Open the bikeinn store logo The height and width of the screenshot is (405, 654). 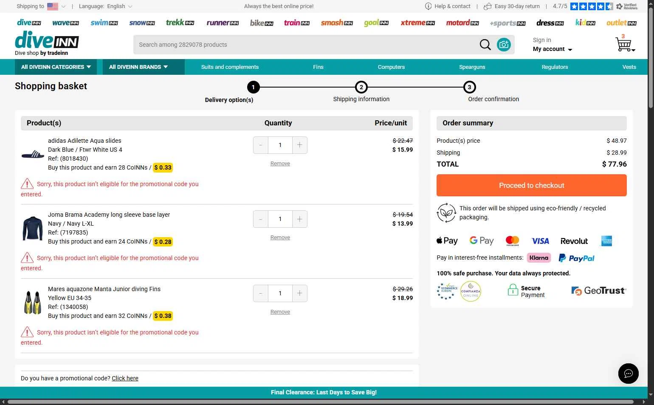pos(262,23)
